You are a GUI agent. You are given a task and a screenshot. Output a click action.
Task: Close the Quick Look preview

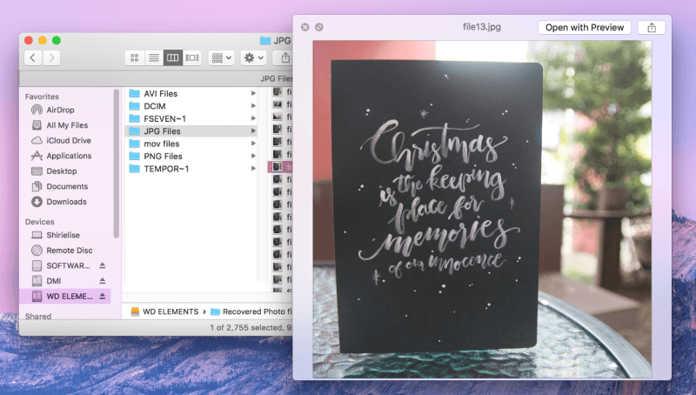tap(304, 27)
